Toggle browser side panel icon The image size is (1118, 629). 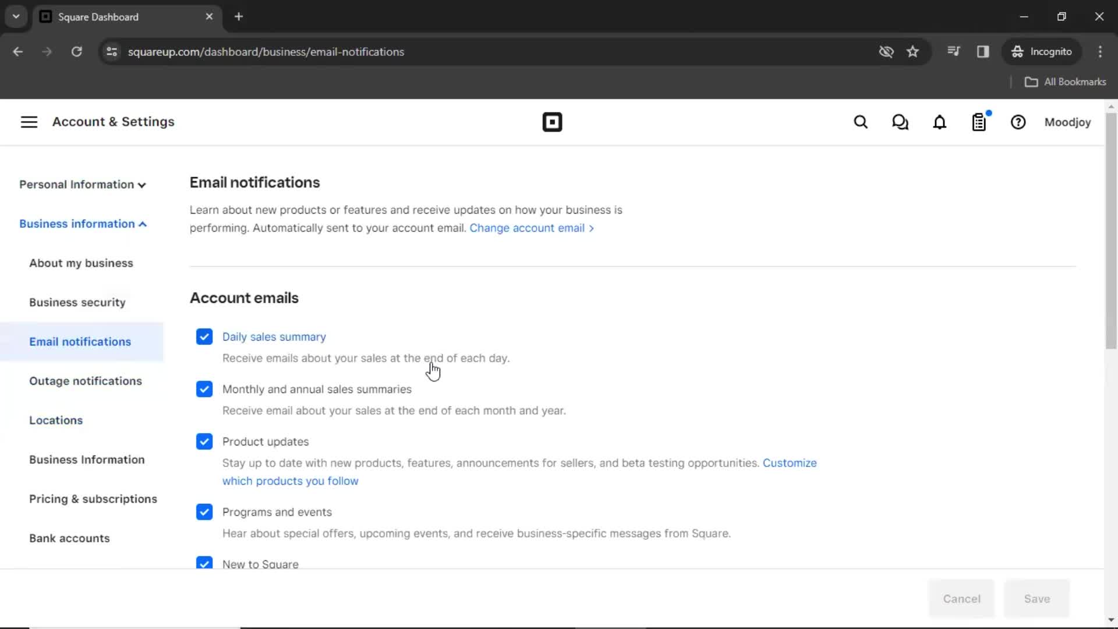983,52
